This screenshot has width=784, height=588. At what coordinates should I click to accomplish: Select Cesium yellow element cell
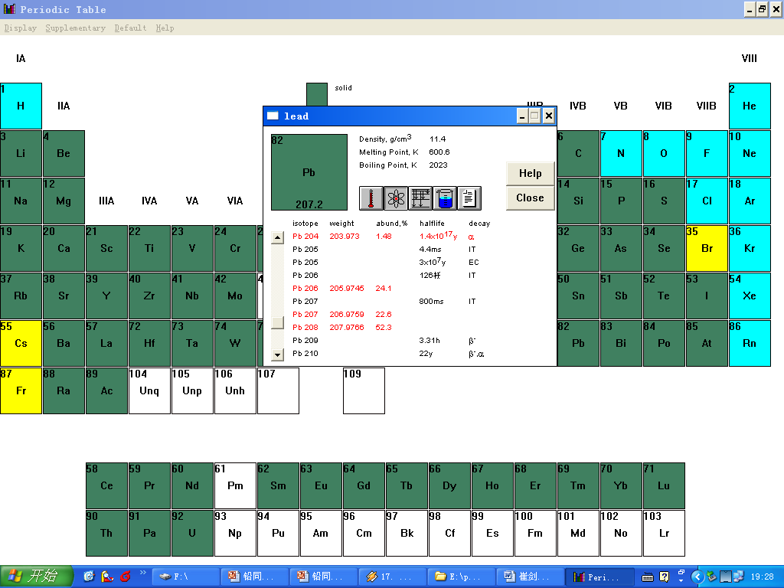(x=21, y=344)
